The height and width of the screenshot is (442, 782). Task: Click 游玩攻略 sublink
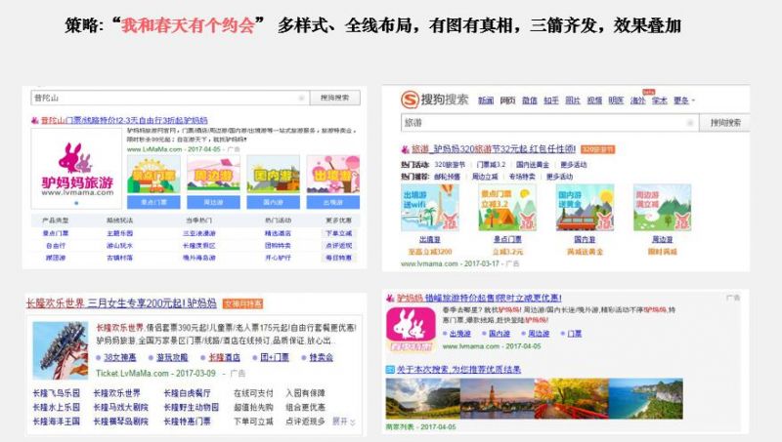(x=172, y=357)
